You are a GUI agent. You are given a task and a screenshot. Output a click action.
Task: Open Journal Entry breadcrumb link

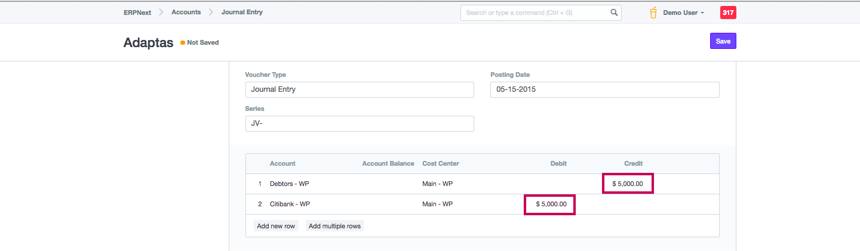click(x=242, y=13)
